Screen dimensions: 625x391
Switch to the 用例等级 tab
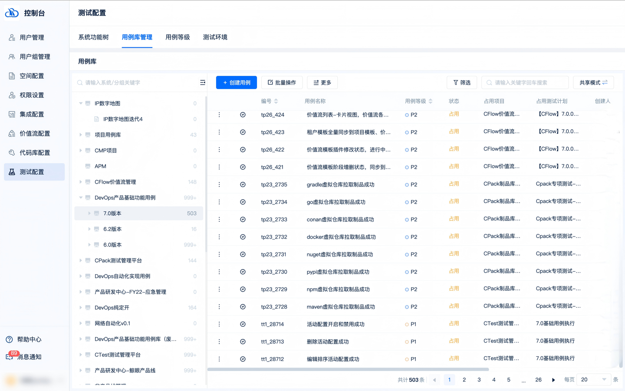pyautogui.click(x=178, y=37)
